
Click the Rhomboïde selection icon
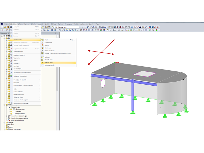[x=42, y=42]
